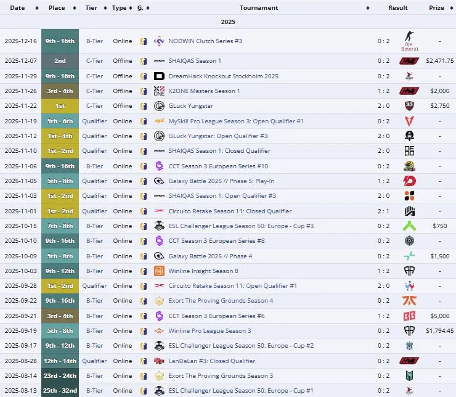The height and width of the screenshot is (397, 456).
Task: Sort by the G. game column
Action: point(148,8)
